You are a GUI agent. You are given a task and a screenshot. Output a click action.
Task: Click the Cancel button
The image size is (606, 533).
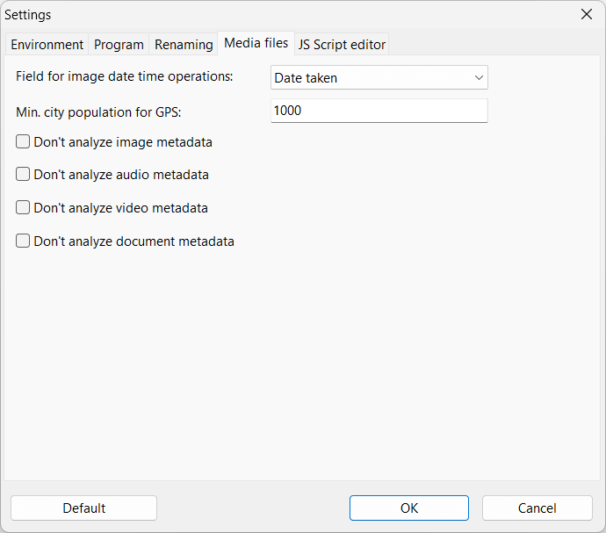pyautogui.click(x=537, y=508)
